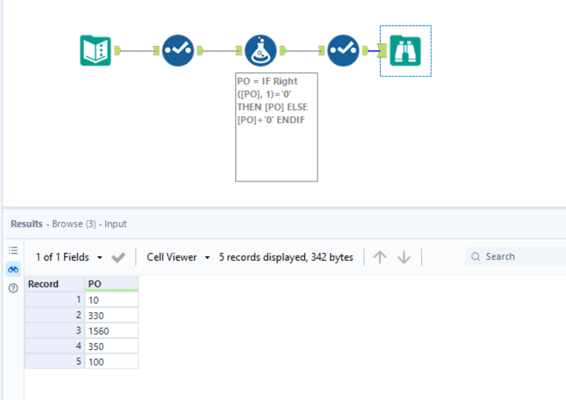The width and height of the screenshot is (566, 400).
Task: Navigate up using the previous arrow
Action: point(379,256)
